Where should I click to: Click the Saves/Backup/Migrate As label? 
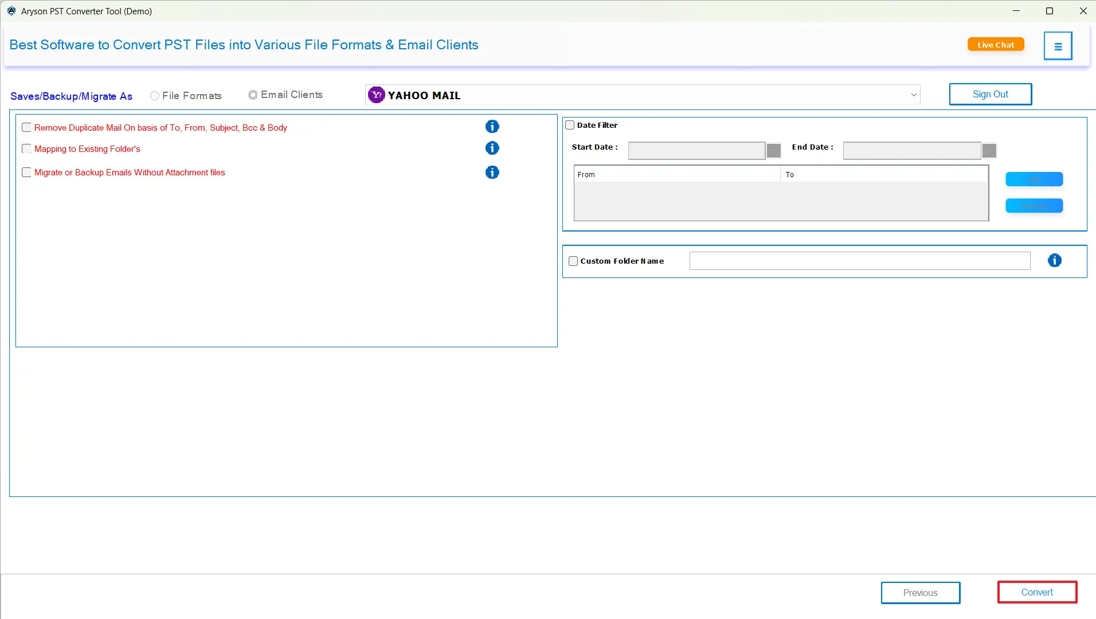(x=71, y=96)
